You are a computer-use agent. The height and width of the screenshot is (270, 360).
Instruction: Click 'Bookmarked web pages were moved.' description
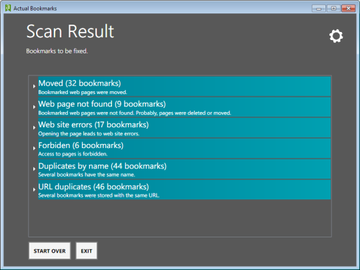pos(83,92)
